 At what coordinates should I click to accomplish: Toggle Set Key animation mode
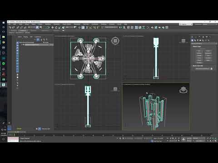[x=189, y=141]
